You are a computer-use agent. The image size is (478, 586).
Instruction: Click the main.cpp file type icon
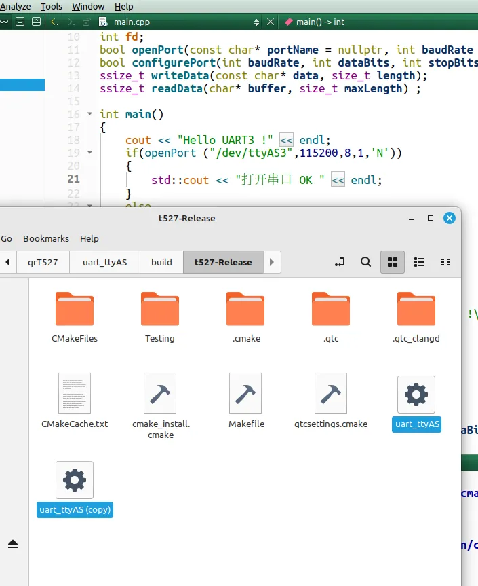point(103,22)
